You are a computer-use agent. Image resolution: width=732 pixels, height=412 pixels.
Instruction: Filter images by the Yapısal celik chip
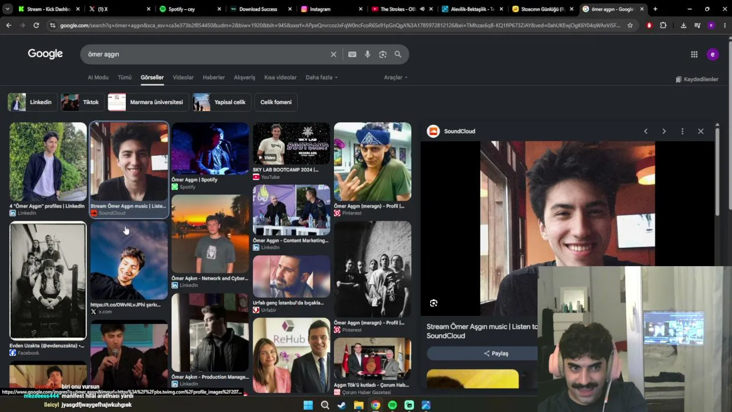pyautogui.click(x=221, y=102)
